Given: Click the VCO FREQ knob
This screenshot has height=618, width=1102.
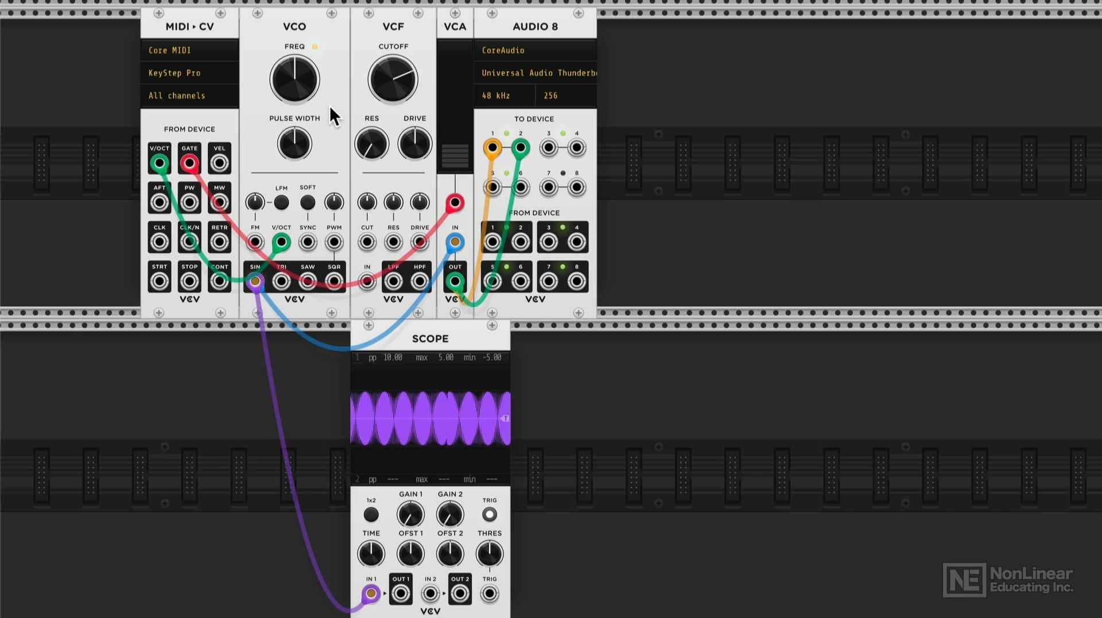Looking at the screenshot, I should pos(294,80).
